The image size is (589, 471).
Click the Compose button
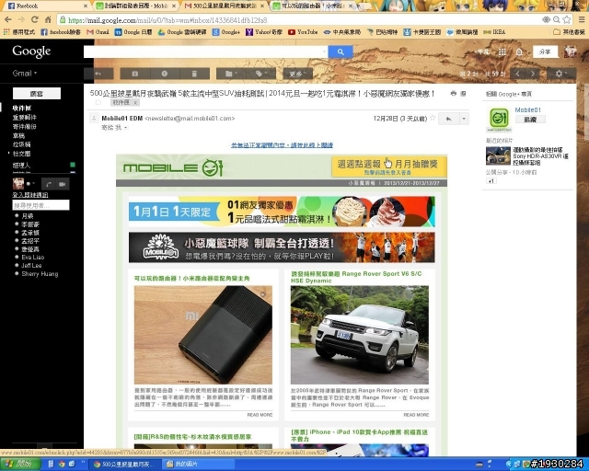(x=37, y=94)
